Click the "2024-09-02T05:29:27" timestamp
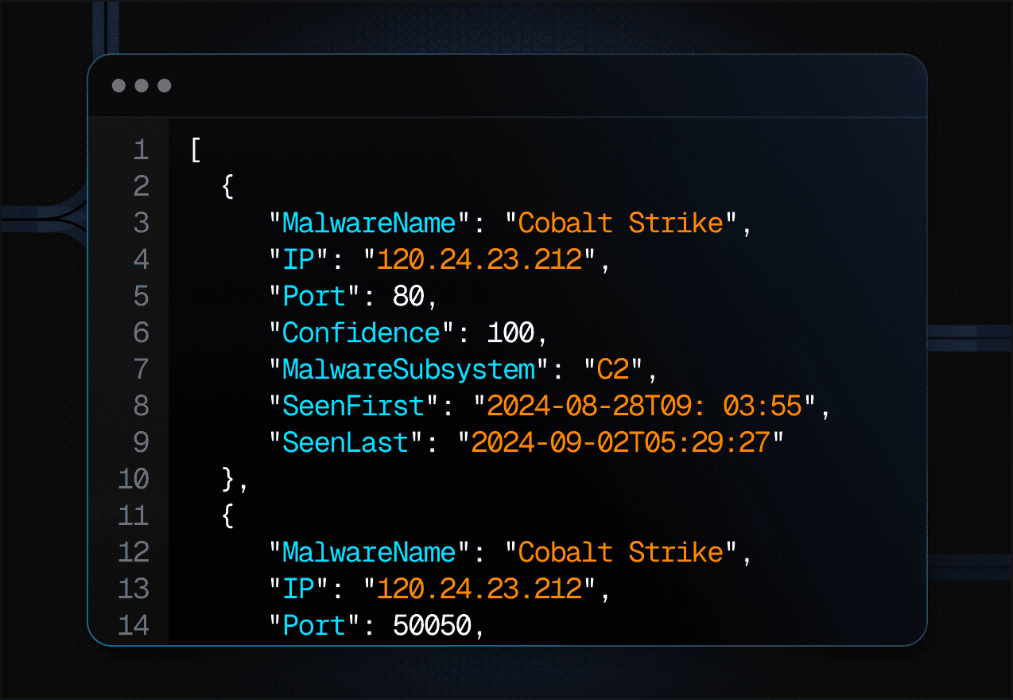The image size is (1013, 700). click(621, 442)
